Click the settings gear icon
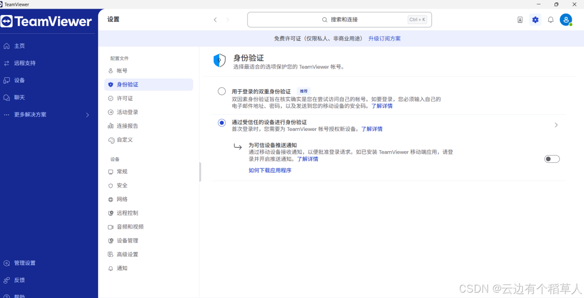 [x=535, y=20]
